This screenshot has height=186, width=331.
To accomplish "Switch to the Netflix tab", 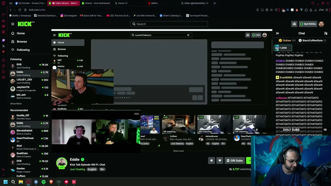I will [x=154, y=3].
